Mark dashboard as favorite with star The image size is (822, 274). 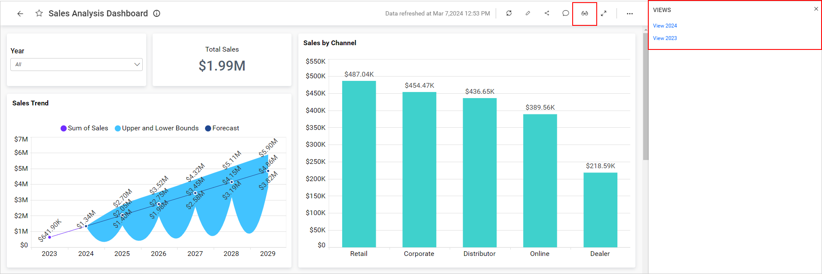click(39, 13)
